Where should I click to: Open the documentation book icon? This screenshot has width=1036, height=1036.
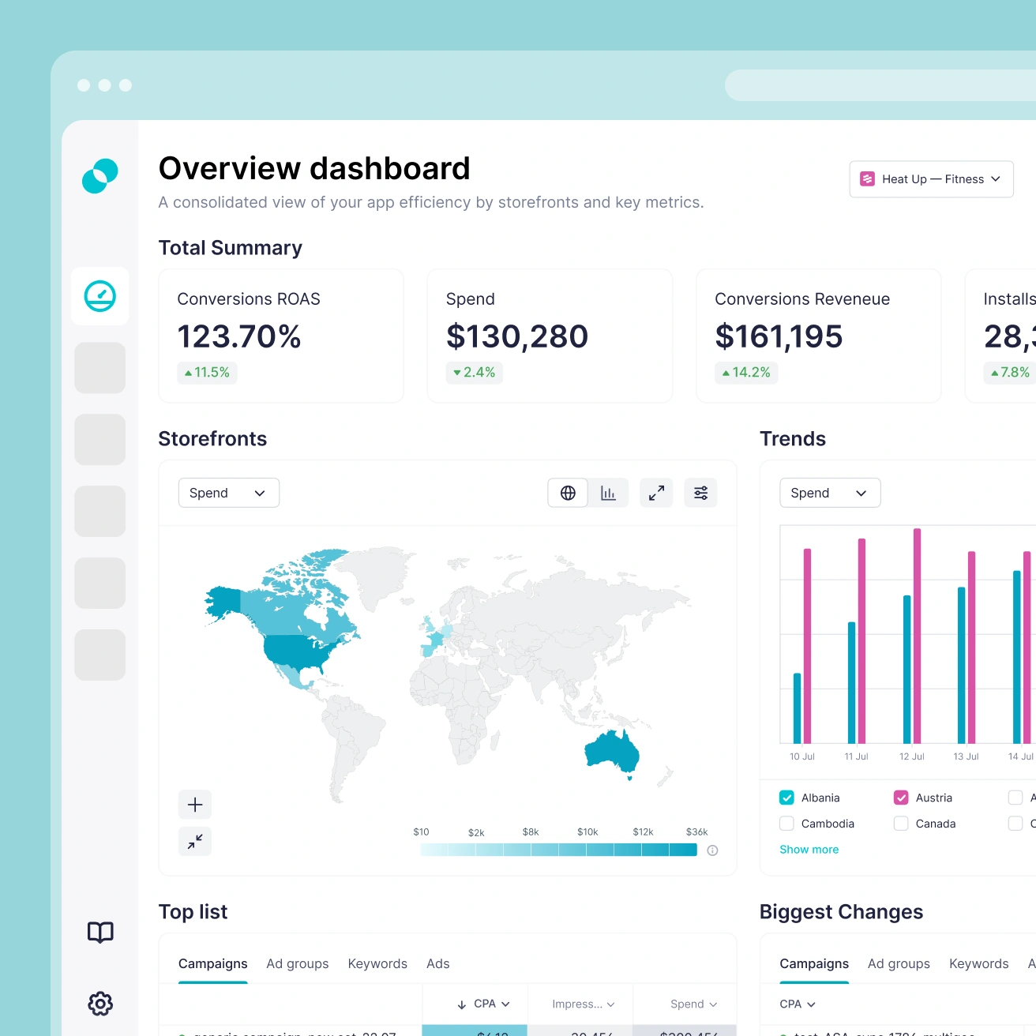click(x=100, y=933)
